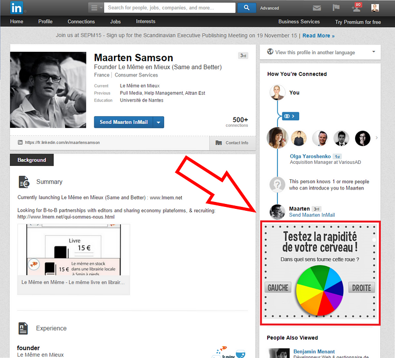Click Send Maarten InMail button
Image resolution: width=395 pixels, height=358 pixels.
123,122
